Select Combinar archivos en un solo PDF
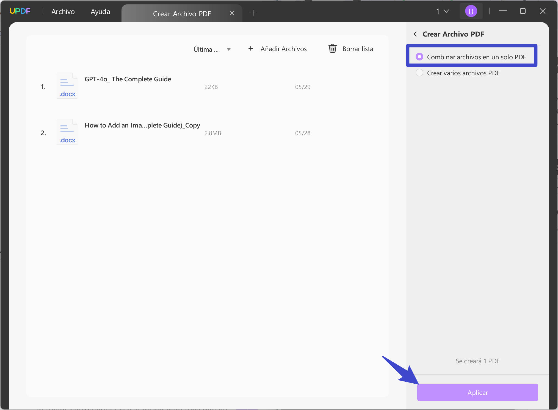Screen dimensions: 558x410 tap(419, 57)
